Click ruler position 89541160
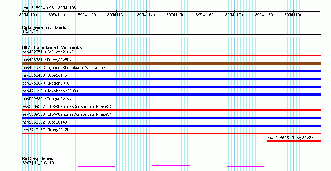 tap(205, 15)
